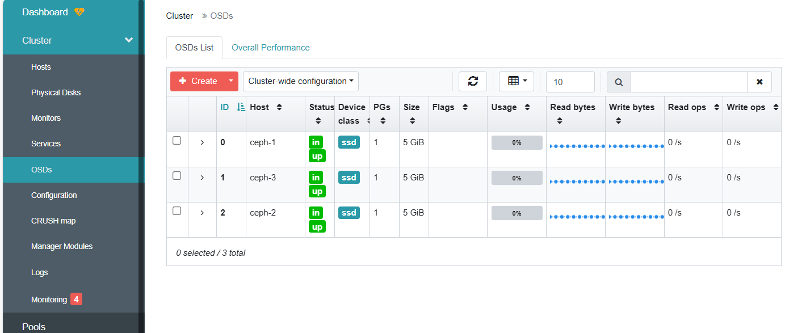Sort the table by the Host column
785x333 pixels.
point(279,107)
